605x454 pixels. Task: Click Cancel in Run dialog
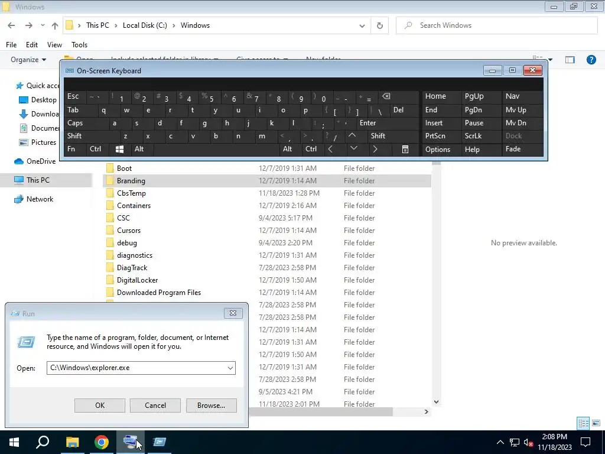click(155, 406)
